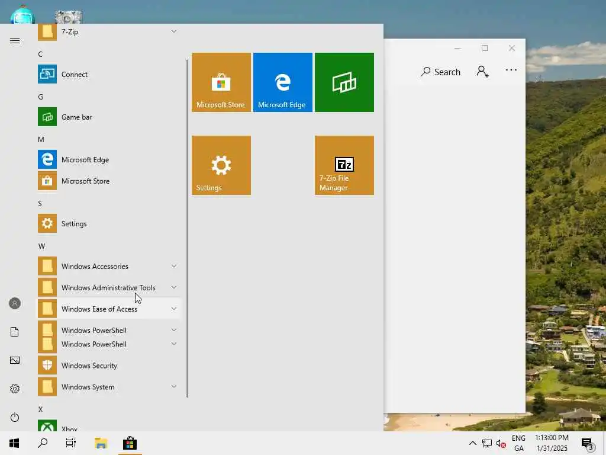Jump to letter C section header
The image size is (606, 455).
point(41,54)
